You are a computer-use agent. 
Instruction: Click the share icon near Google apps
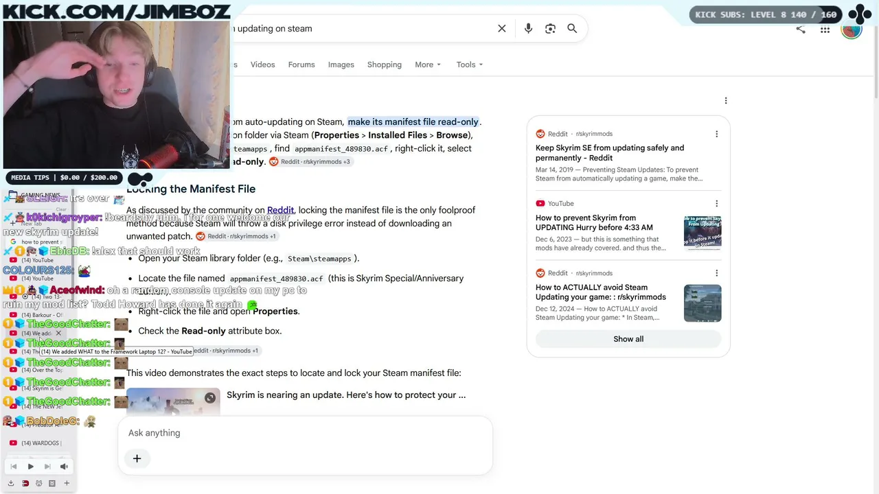(801, 29)
